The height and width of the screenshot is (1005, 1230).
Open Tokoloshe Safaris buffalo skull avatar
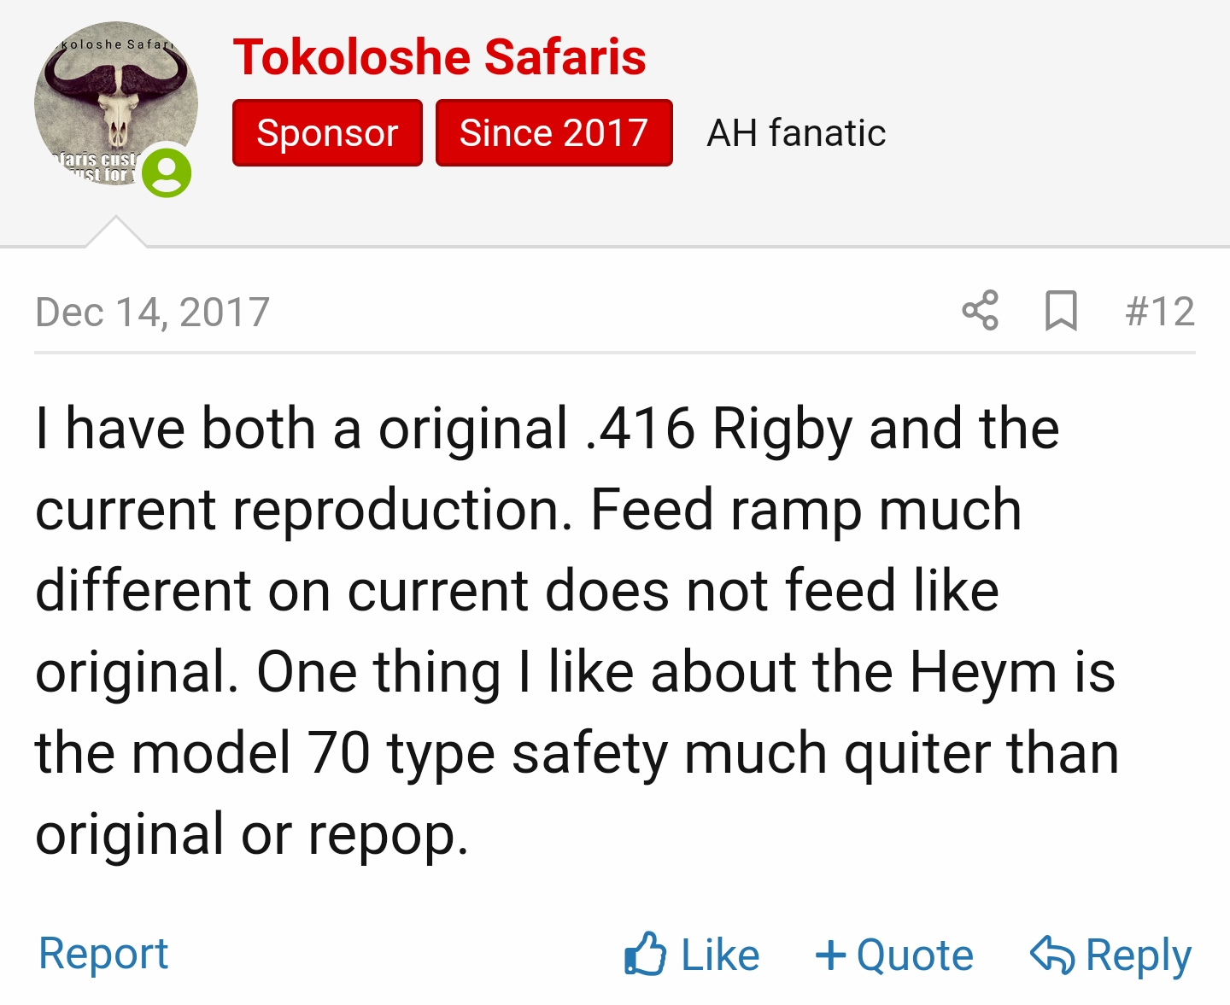pyautogui.click(x=116, y=103)
